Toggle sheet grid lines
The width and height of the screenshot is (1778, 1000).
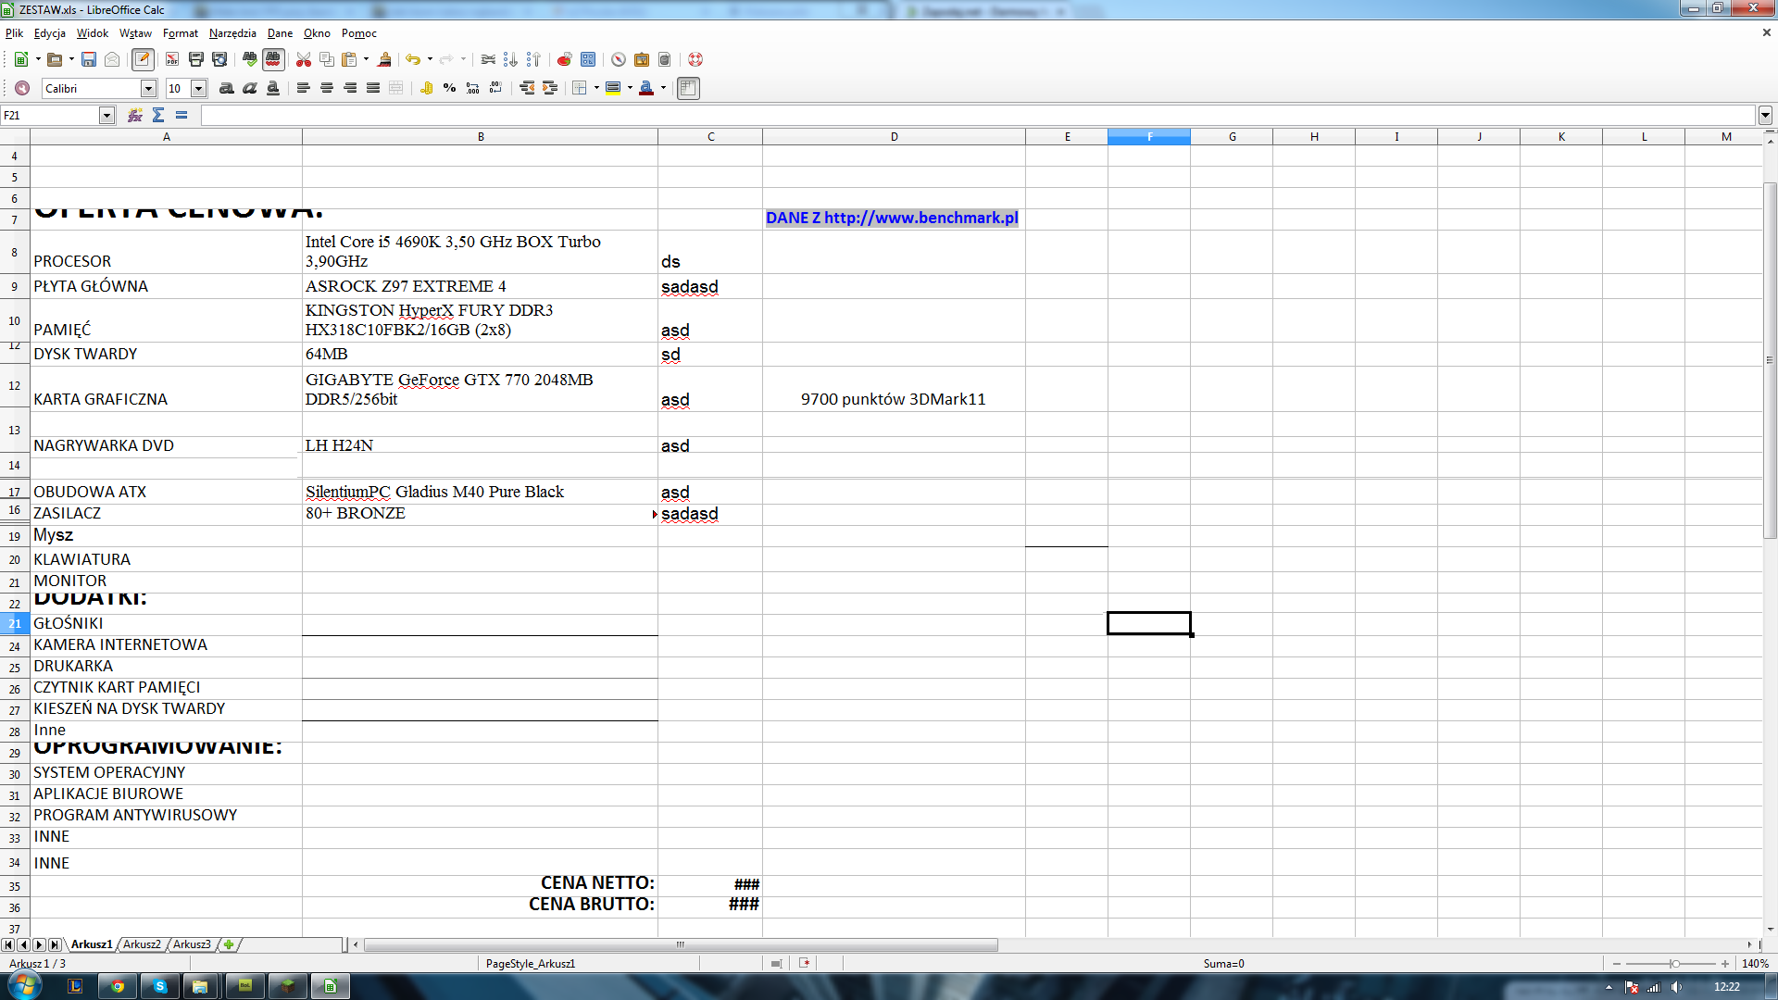[x=688, y=88]
